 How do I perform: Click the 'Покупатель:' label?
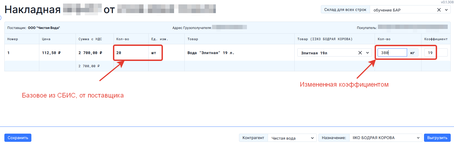[367, 28]
